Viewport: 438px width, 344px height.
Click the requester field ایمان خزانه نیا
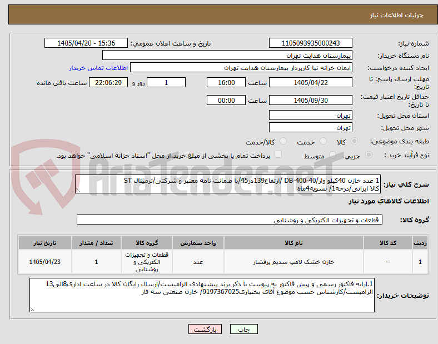[241, 68]
